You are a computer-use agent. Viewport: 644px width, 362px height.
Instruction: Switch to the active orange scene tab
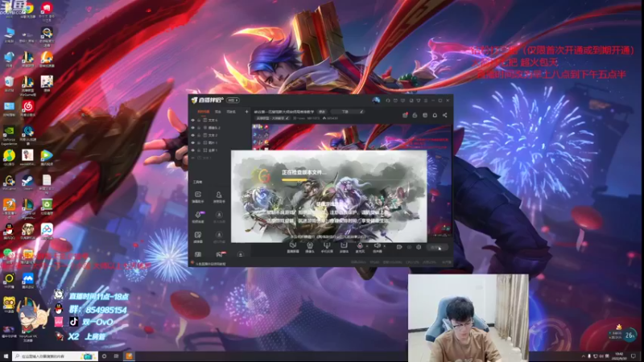pos(204,112)
